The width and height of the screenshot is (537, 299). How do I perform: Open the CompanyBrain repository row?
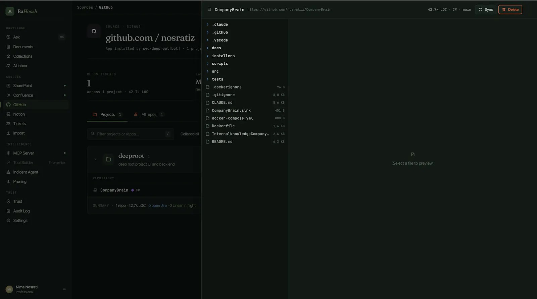pos(144,190)
